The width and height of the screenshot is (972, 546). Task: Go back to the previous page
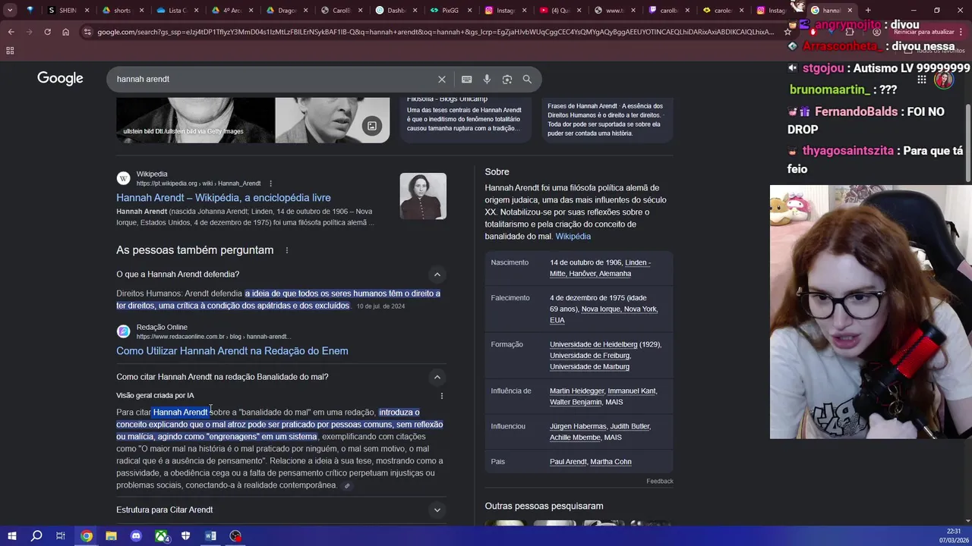coord(11,32)
